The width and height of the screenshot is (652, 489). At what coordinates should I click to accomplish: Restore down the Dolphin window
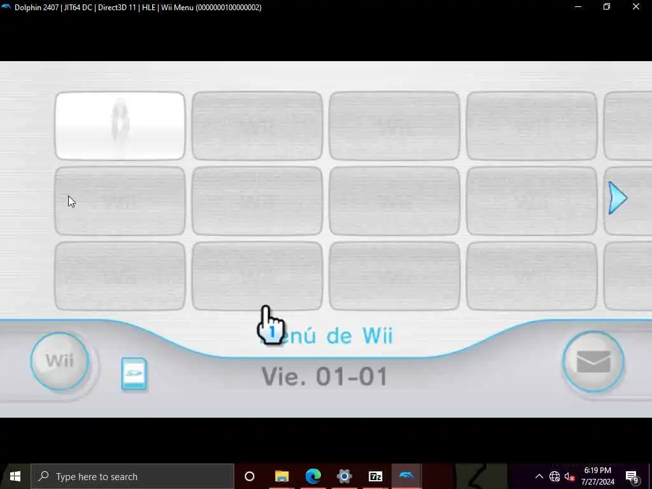click(x=607, y=6)
